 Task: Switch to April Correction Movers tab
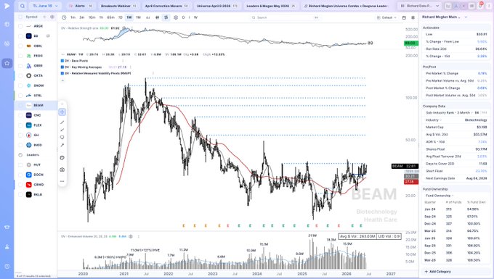click(x=166, y=6)
